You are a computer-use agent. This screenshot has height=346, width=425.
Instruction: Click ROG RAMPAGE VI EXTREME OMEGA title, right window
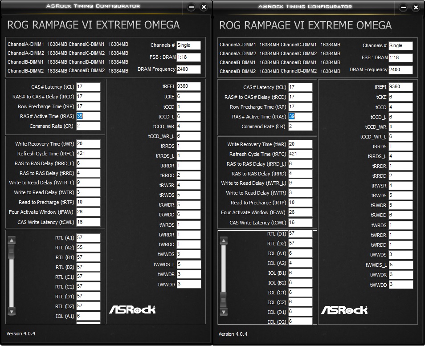[305, 25]
